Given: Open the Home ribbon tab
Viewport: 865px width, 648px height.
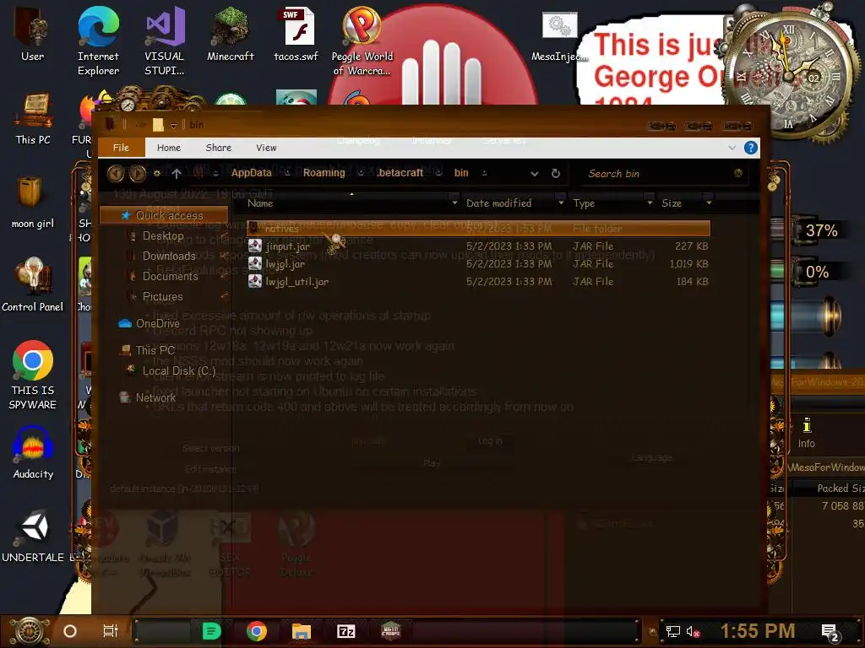Looking at the screenshot, I should pyautogui.click(x=169, y=148).
